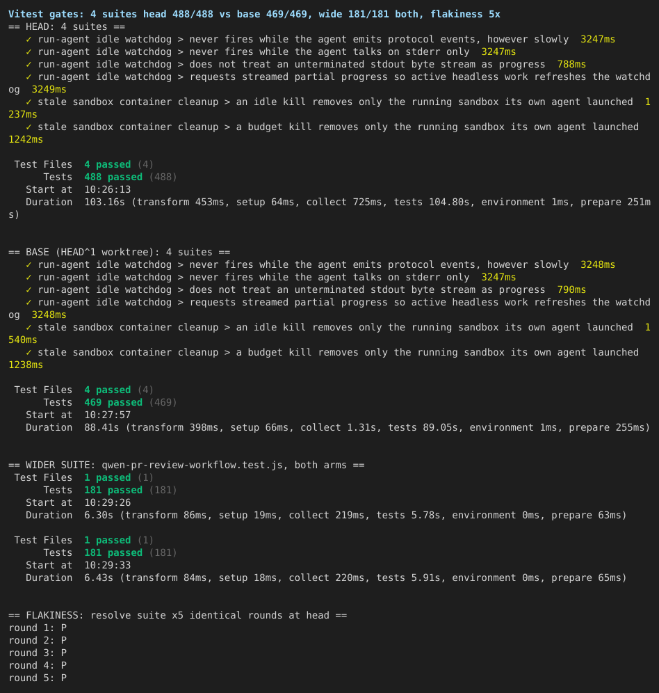Click 'round 2: P' line
This screenshot has height=693, width=659.
(x=38, y=640)
